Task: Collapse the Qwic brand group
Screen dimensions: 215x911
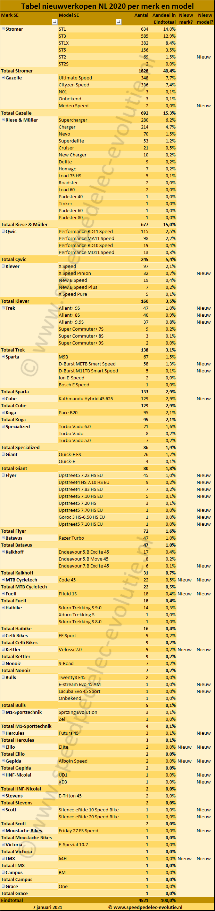Action: click(3, 231)
